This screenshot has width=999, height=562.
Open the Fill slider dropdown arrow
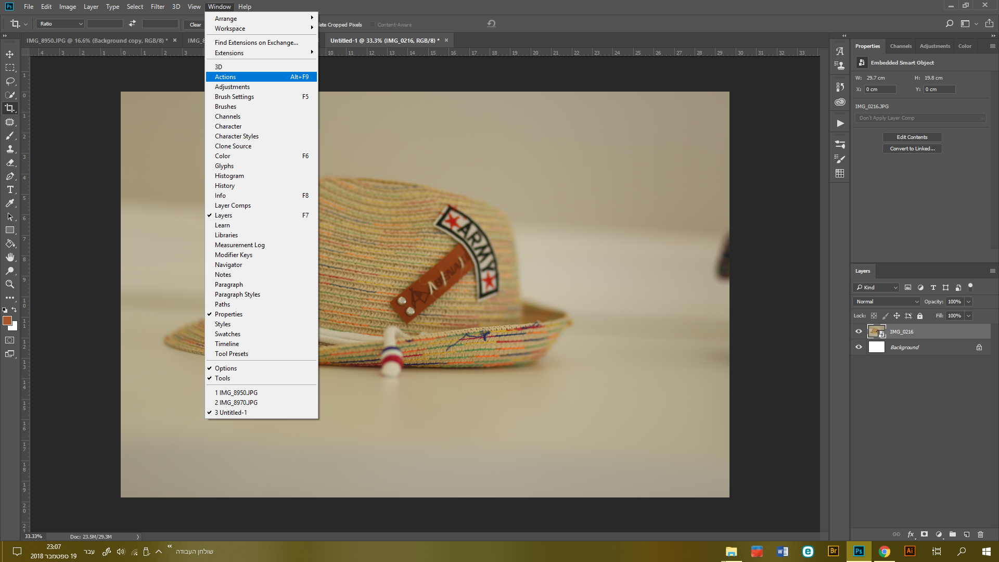point(968,316)
